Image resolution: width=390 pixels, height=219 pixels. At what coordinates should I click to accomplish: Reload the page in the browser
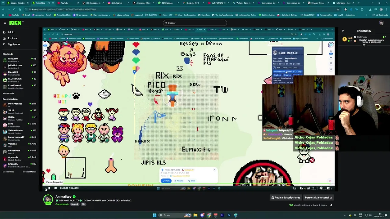(14, 9)
